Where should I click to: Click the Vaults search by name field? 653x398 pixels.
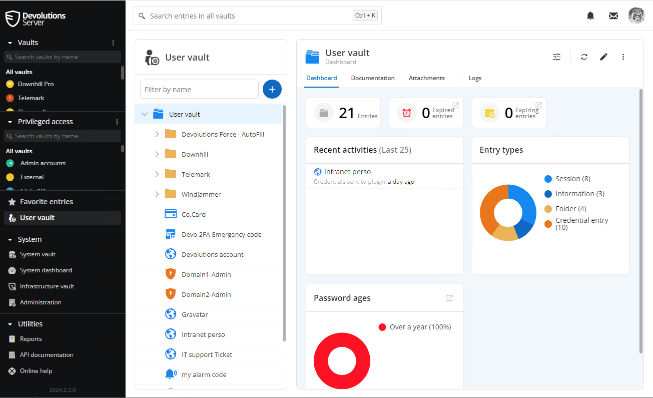point(63,57)
